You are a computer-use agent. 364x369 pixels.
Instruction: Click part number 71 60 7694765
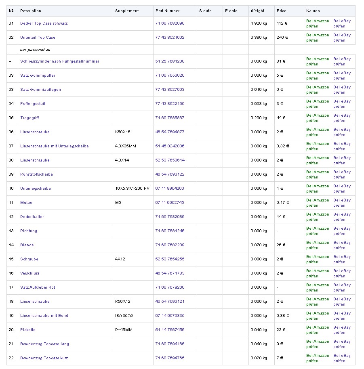tap(170, 358)
